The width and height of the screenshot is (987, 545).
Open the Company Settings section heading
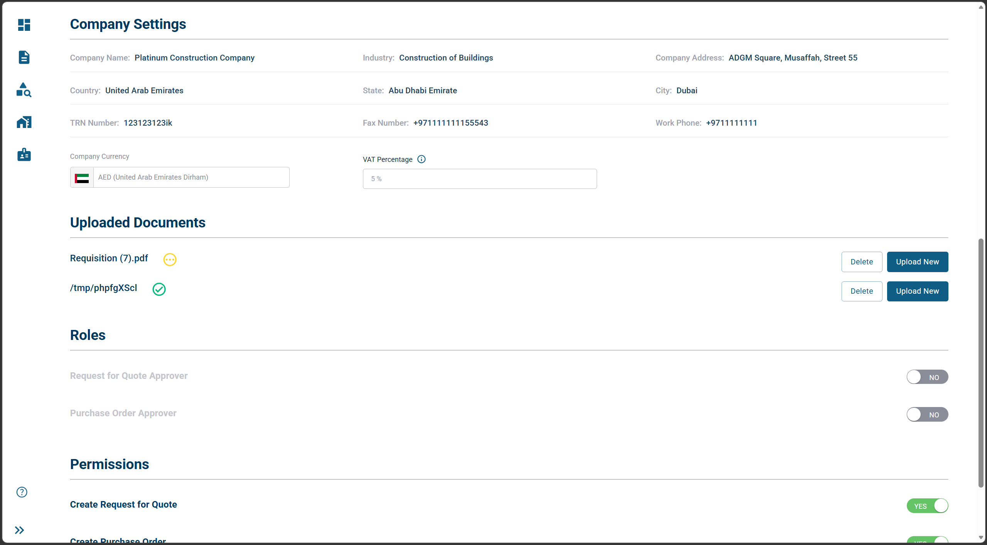click(128, 24)
